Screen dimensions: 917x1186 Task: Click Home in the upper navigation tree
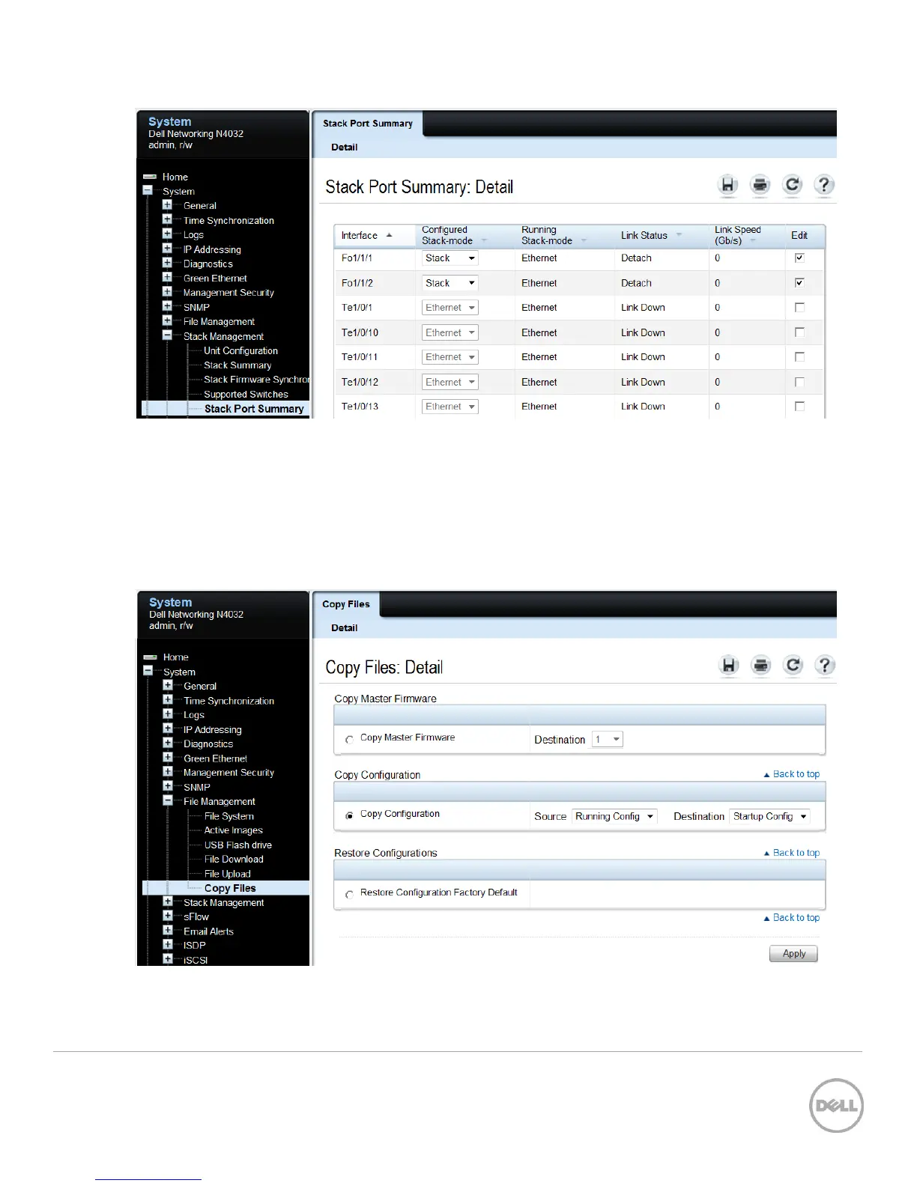click(x=175, y=177)
